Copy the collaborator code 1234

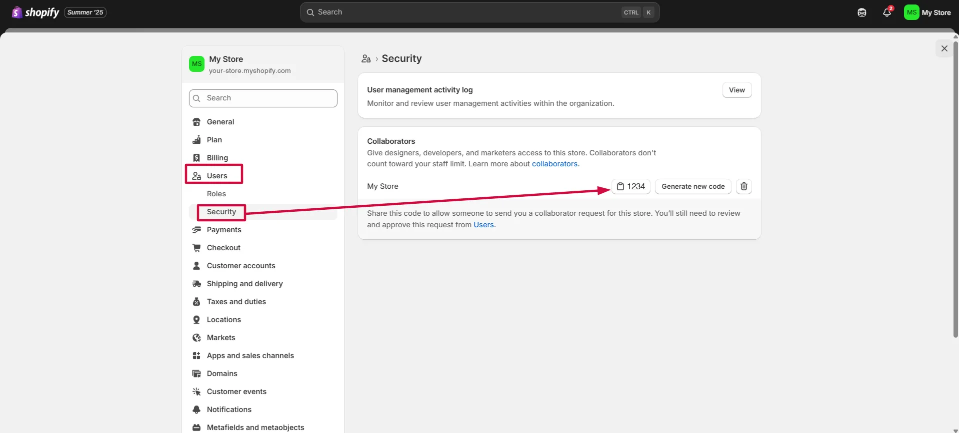(631, 186)
